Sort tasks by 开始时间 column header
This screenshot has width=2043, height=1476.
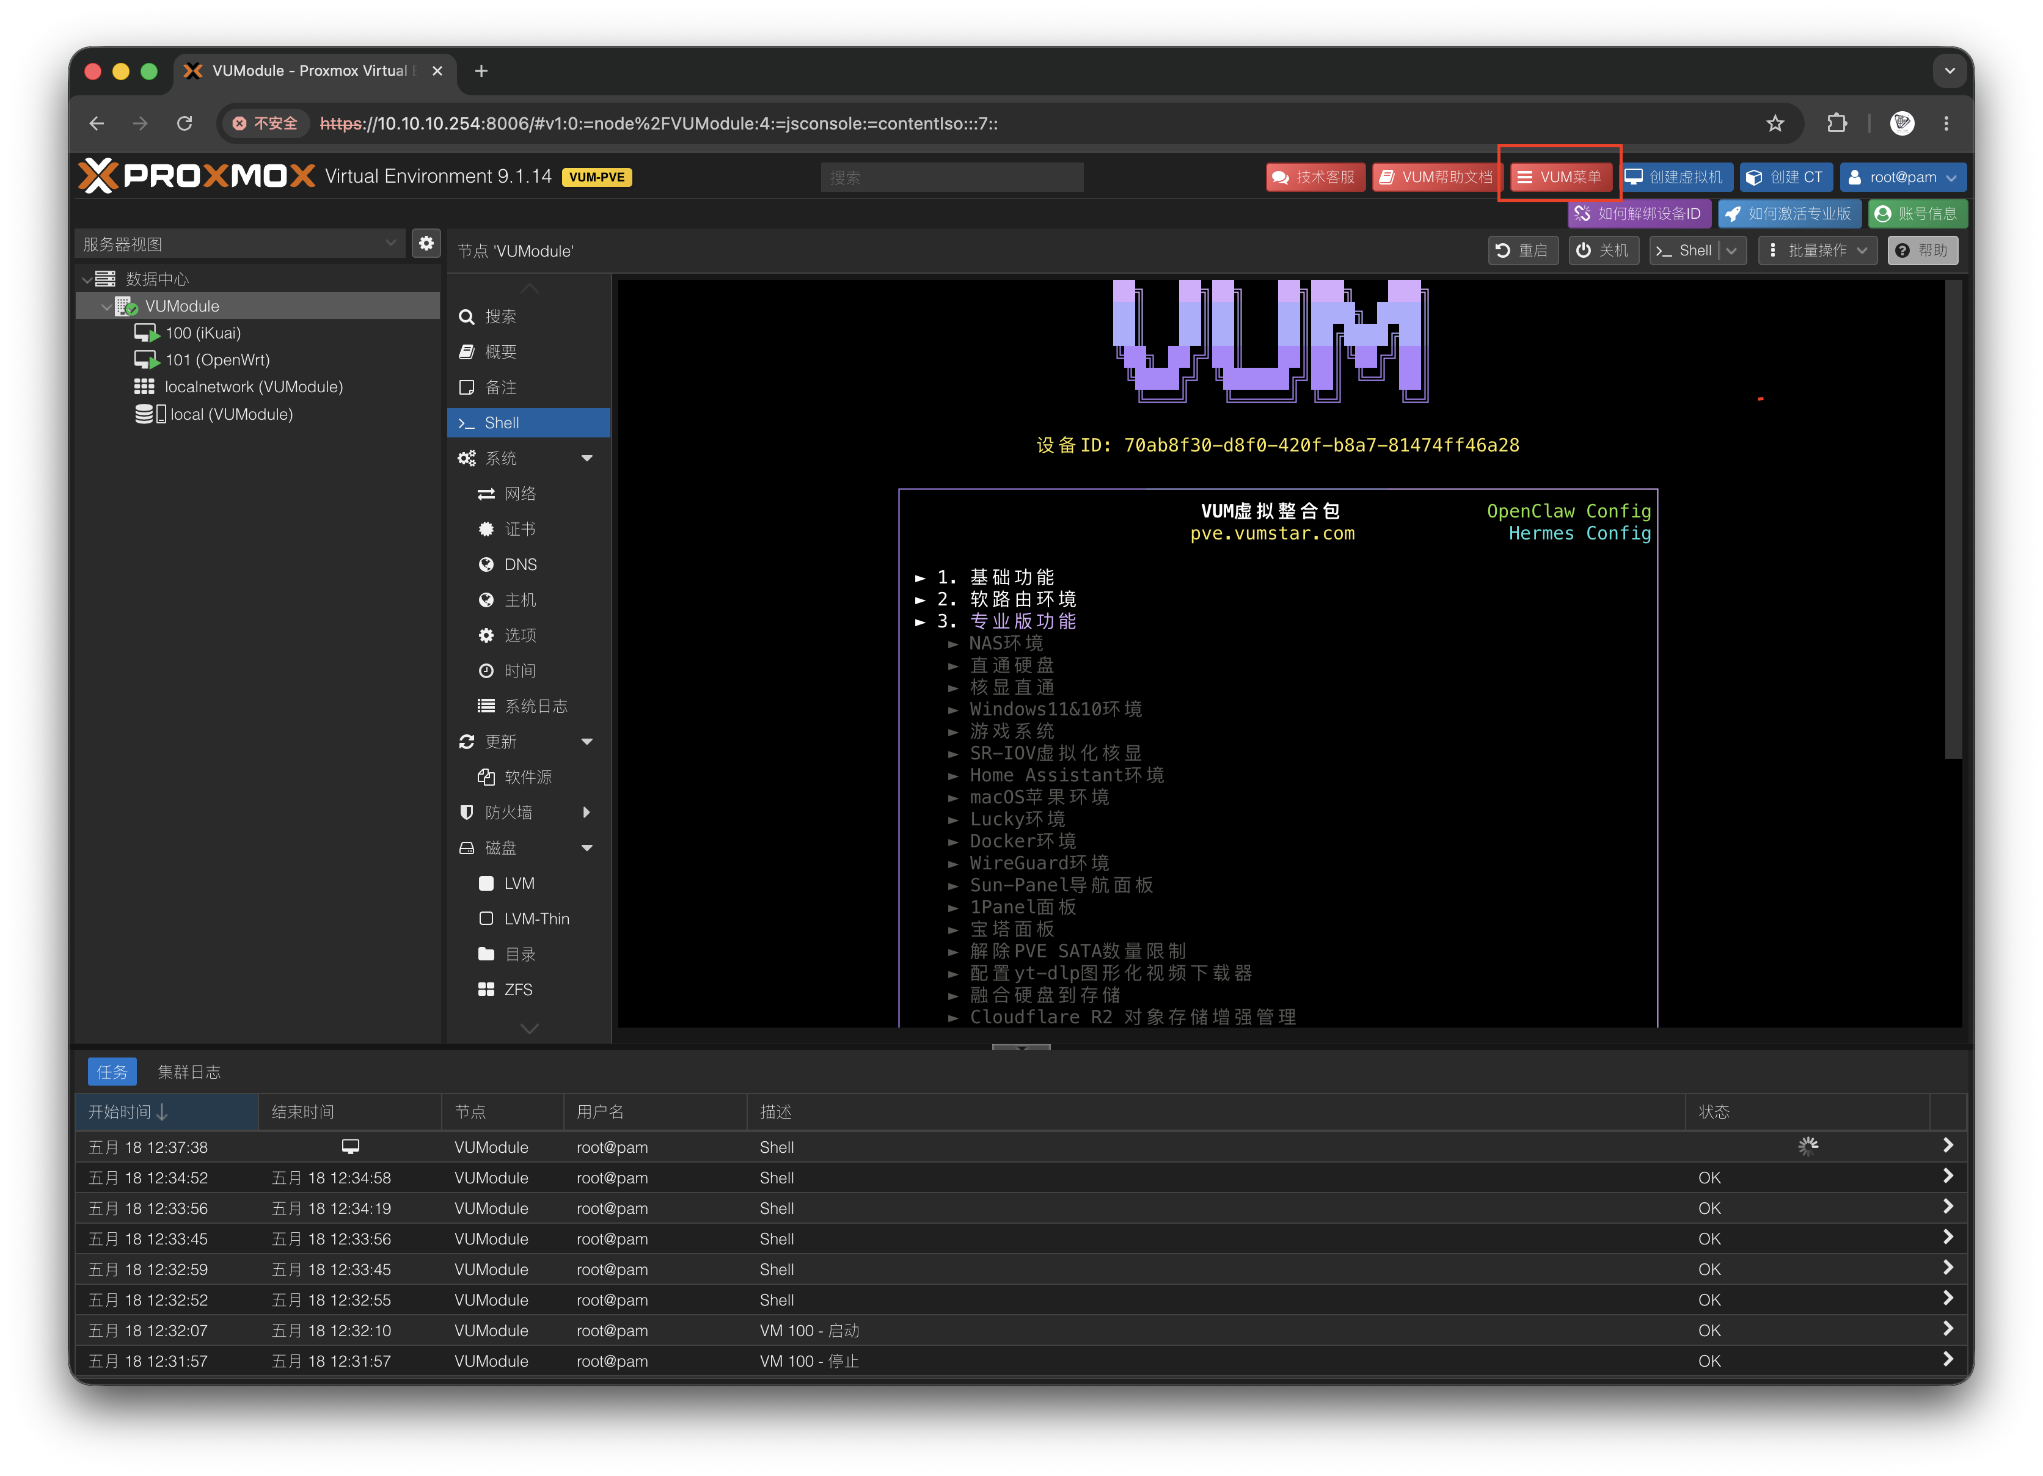[x=167, y=1112]
